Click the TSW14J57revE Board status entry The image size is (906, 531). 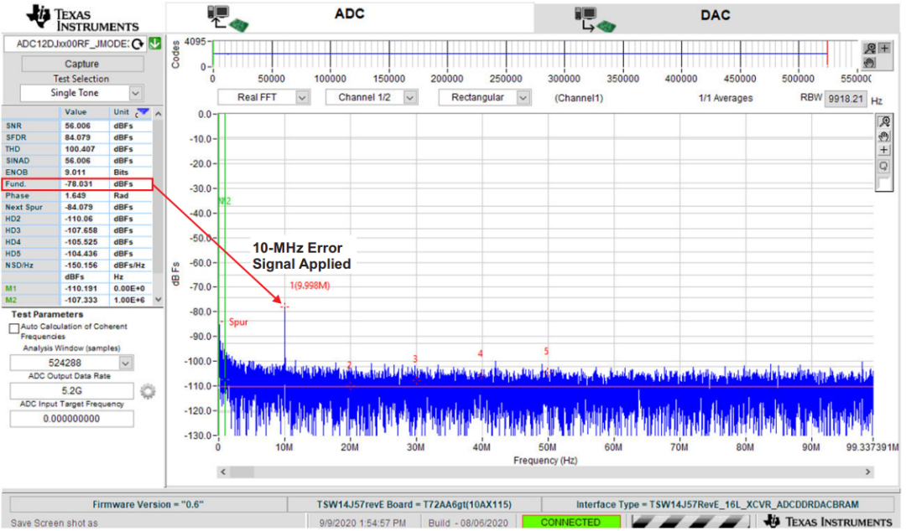coord(414,504)
